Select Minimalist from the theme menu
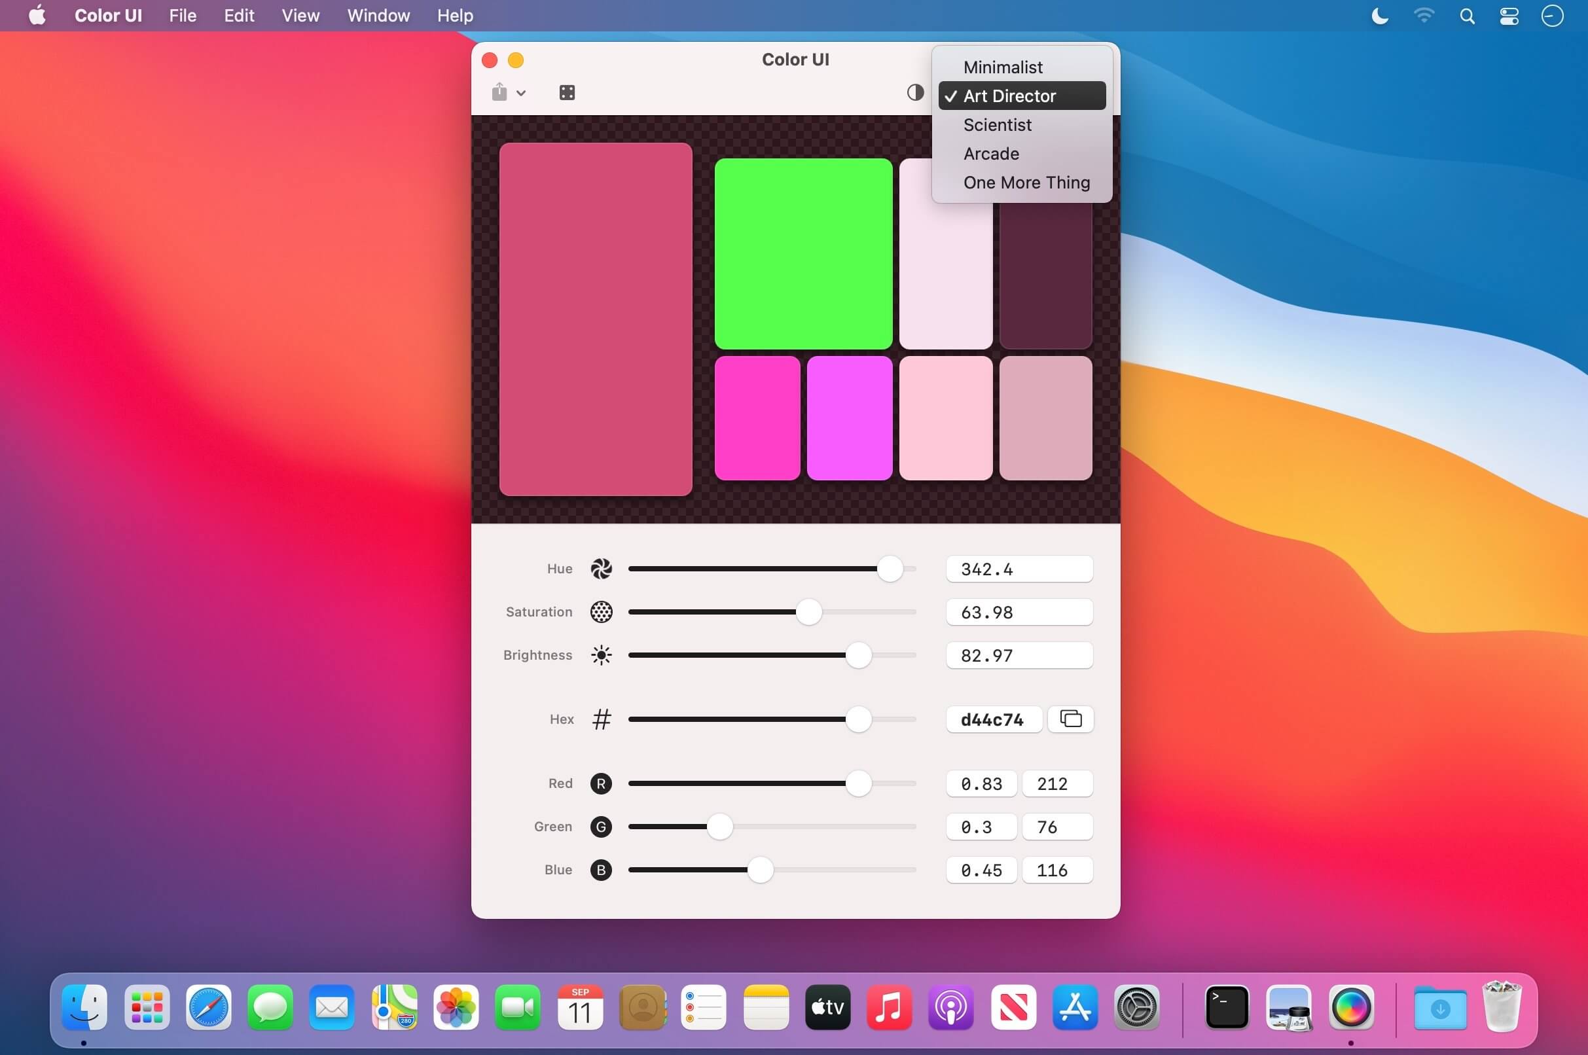 (x=1003, y=67)
